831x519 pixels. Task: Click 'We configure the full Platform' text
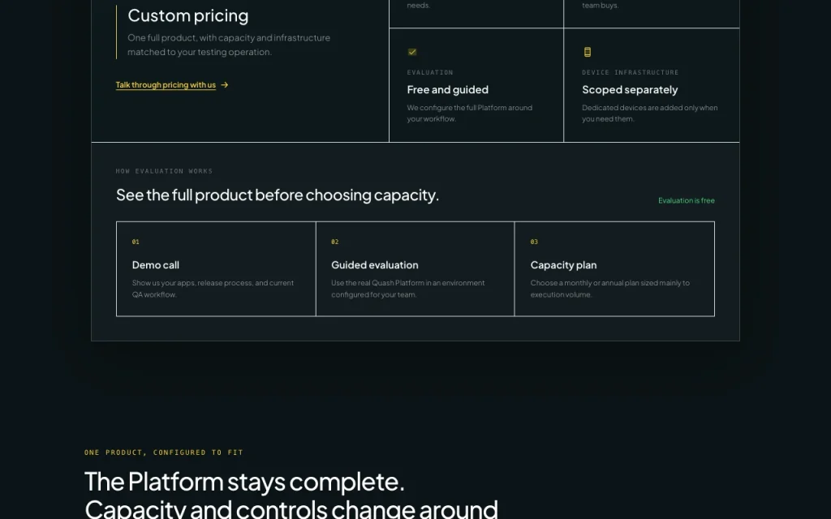[x=470, y=114]
